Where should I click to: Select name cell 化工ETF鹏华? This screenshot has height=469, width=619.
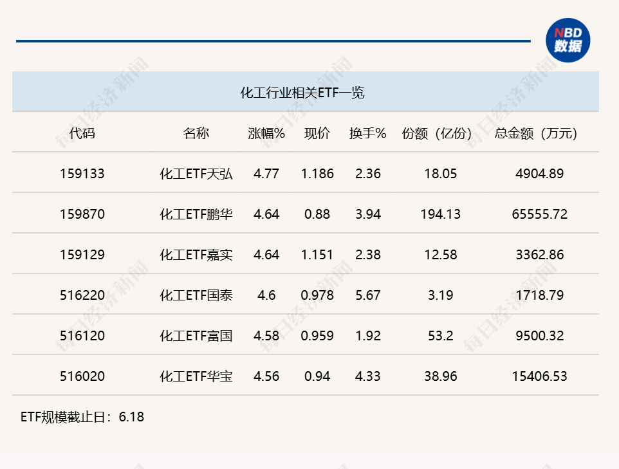point(196,214)
